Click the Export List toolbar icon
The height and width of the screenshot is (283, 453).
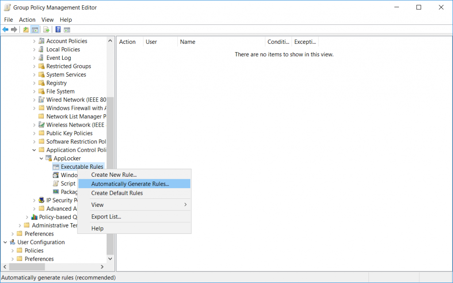click(46, 30)
